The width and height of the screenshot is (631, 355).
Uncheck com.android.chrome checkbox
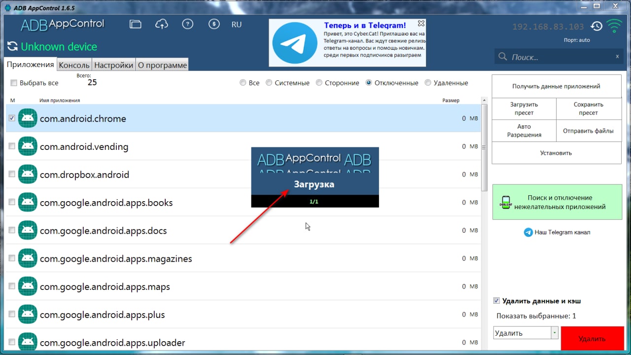tap(12, 118)
